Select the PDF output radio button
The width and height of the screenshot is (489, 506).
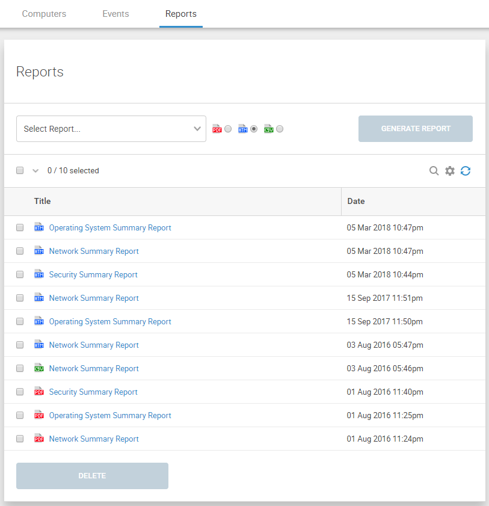click(228, 129)
